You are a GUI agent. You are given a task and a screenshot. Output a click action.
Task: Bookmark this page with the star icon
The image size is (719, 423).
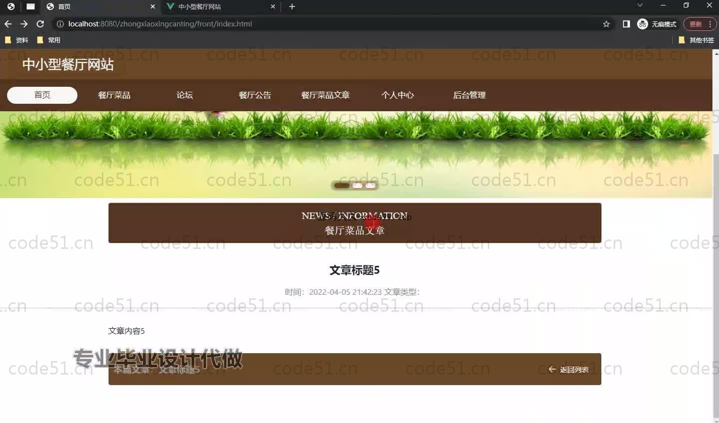tap(606, 24)
